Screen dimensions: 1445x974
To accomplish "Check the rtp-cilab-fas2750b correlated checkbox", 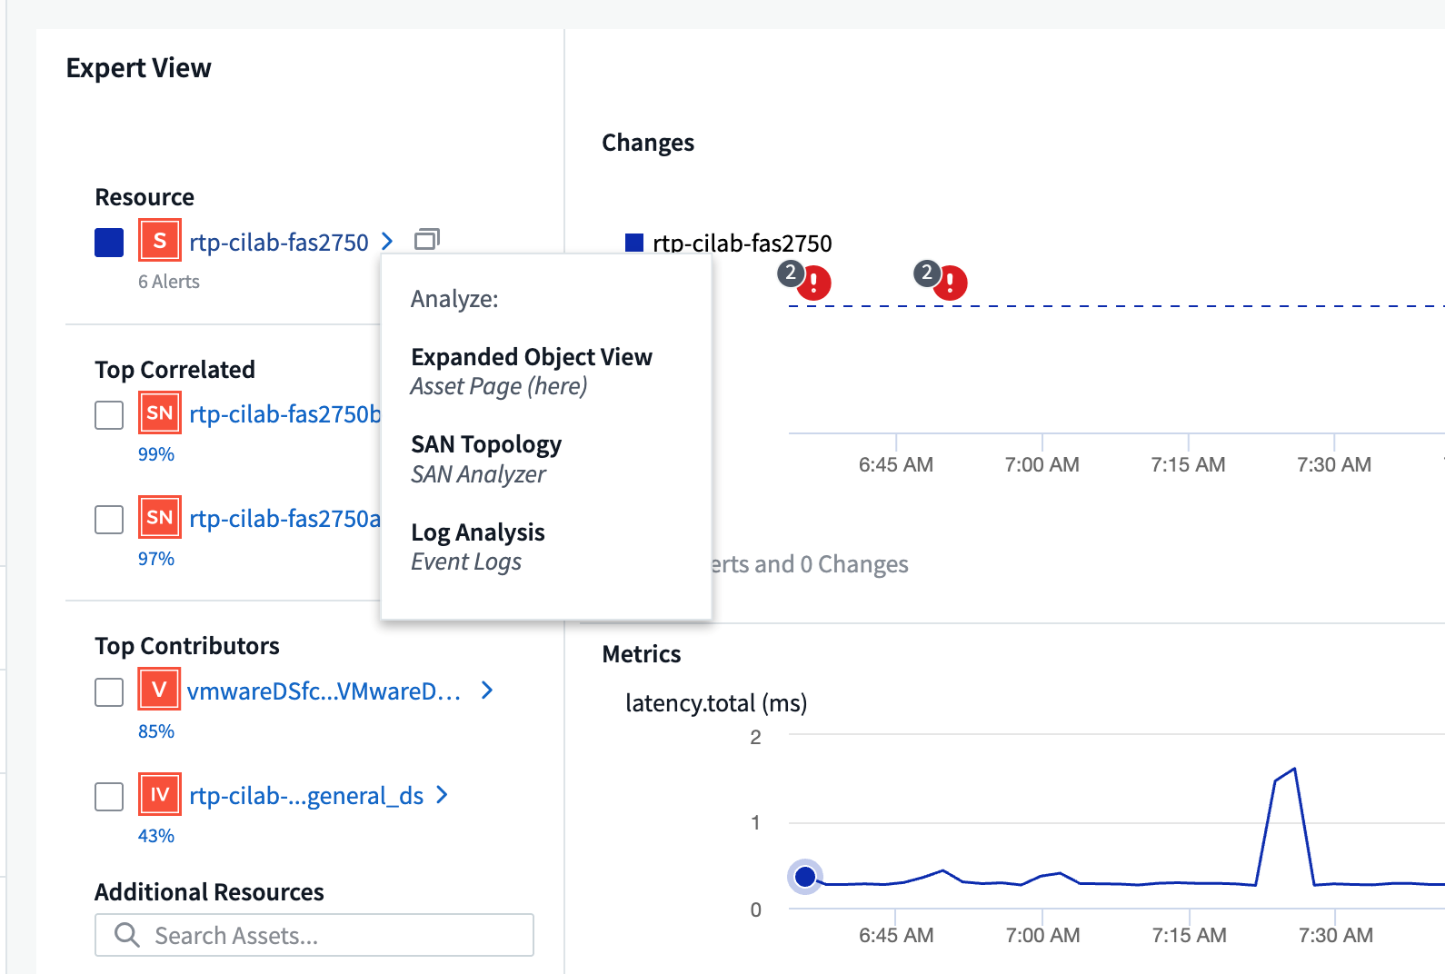I will coord(109,415).
